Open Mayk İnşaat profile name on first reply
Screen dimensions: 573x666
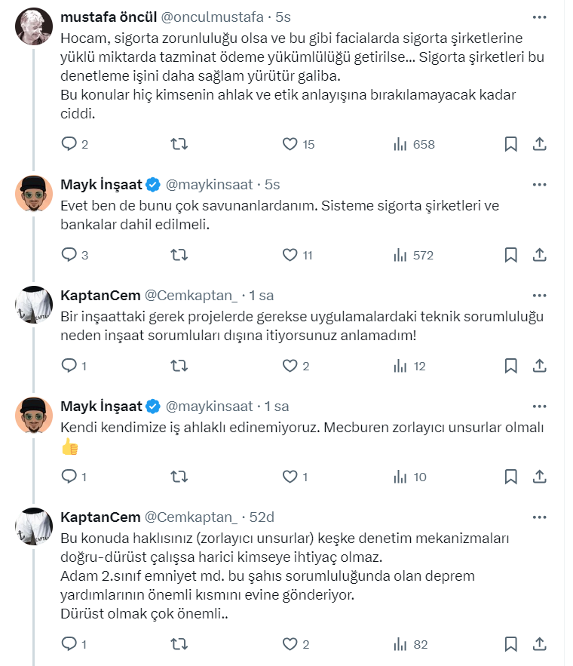(102, 184)
